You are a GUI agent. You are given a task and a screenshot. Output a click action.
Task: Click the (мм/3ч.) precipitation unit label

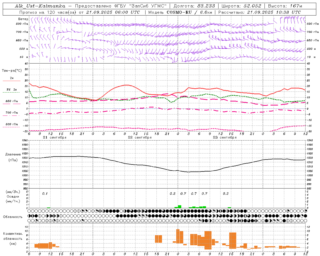click(13, 192)
